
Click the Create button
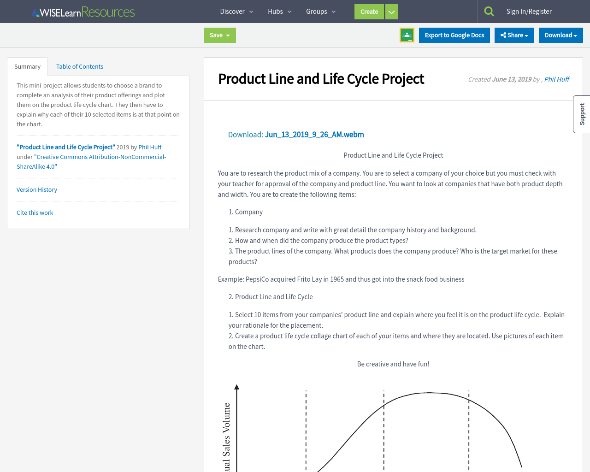tap(369, 12)
